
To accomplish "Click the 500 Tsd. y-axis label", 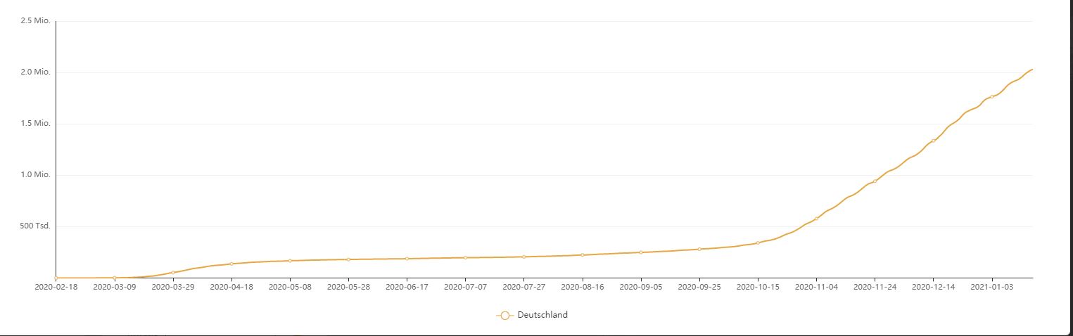I will pyautogui.click(x=35, y=226).
